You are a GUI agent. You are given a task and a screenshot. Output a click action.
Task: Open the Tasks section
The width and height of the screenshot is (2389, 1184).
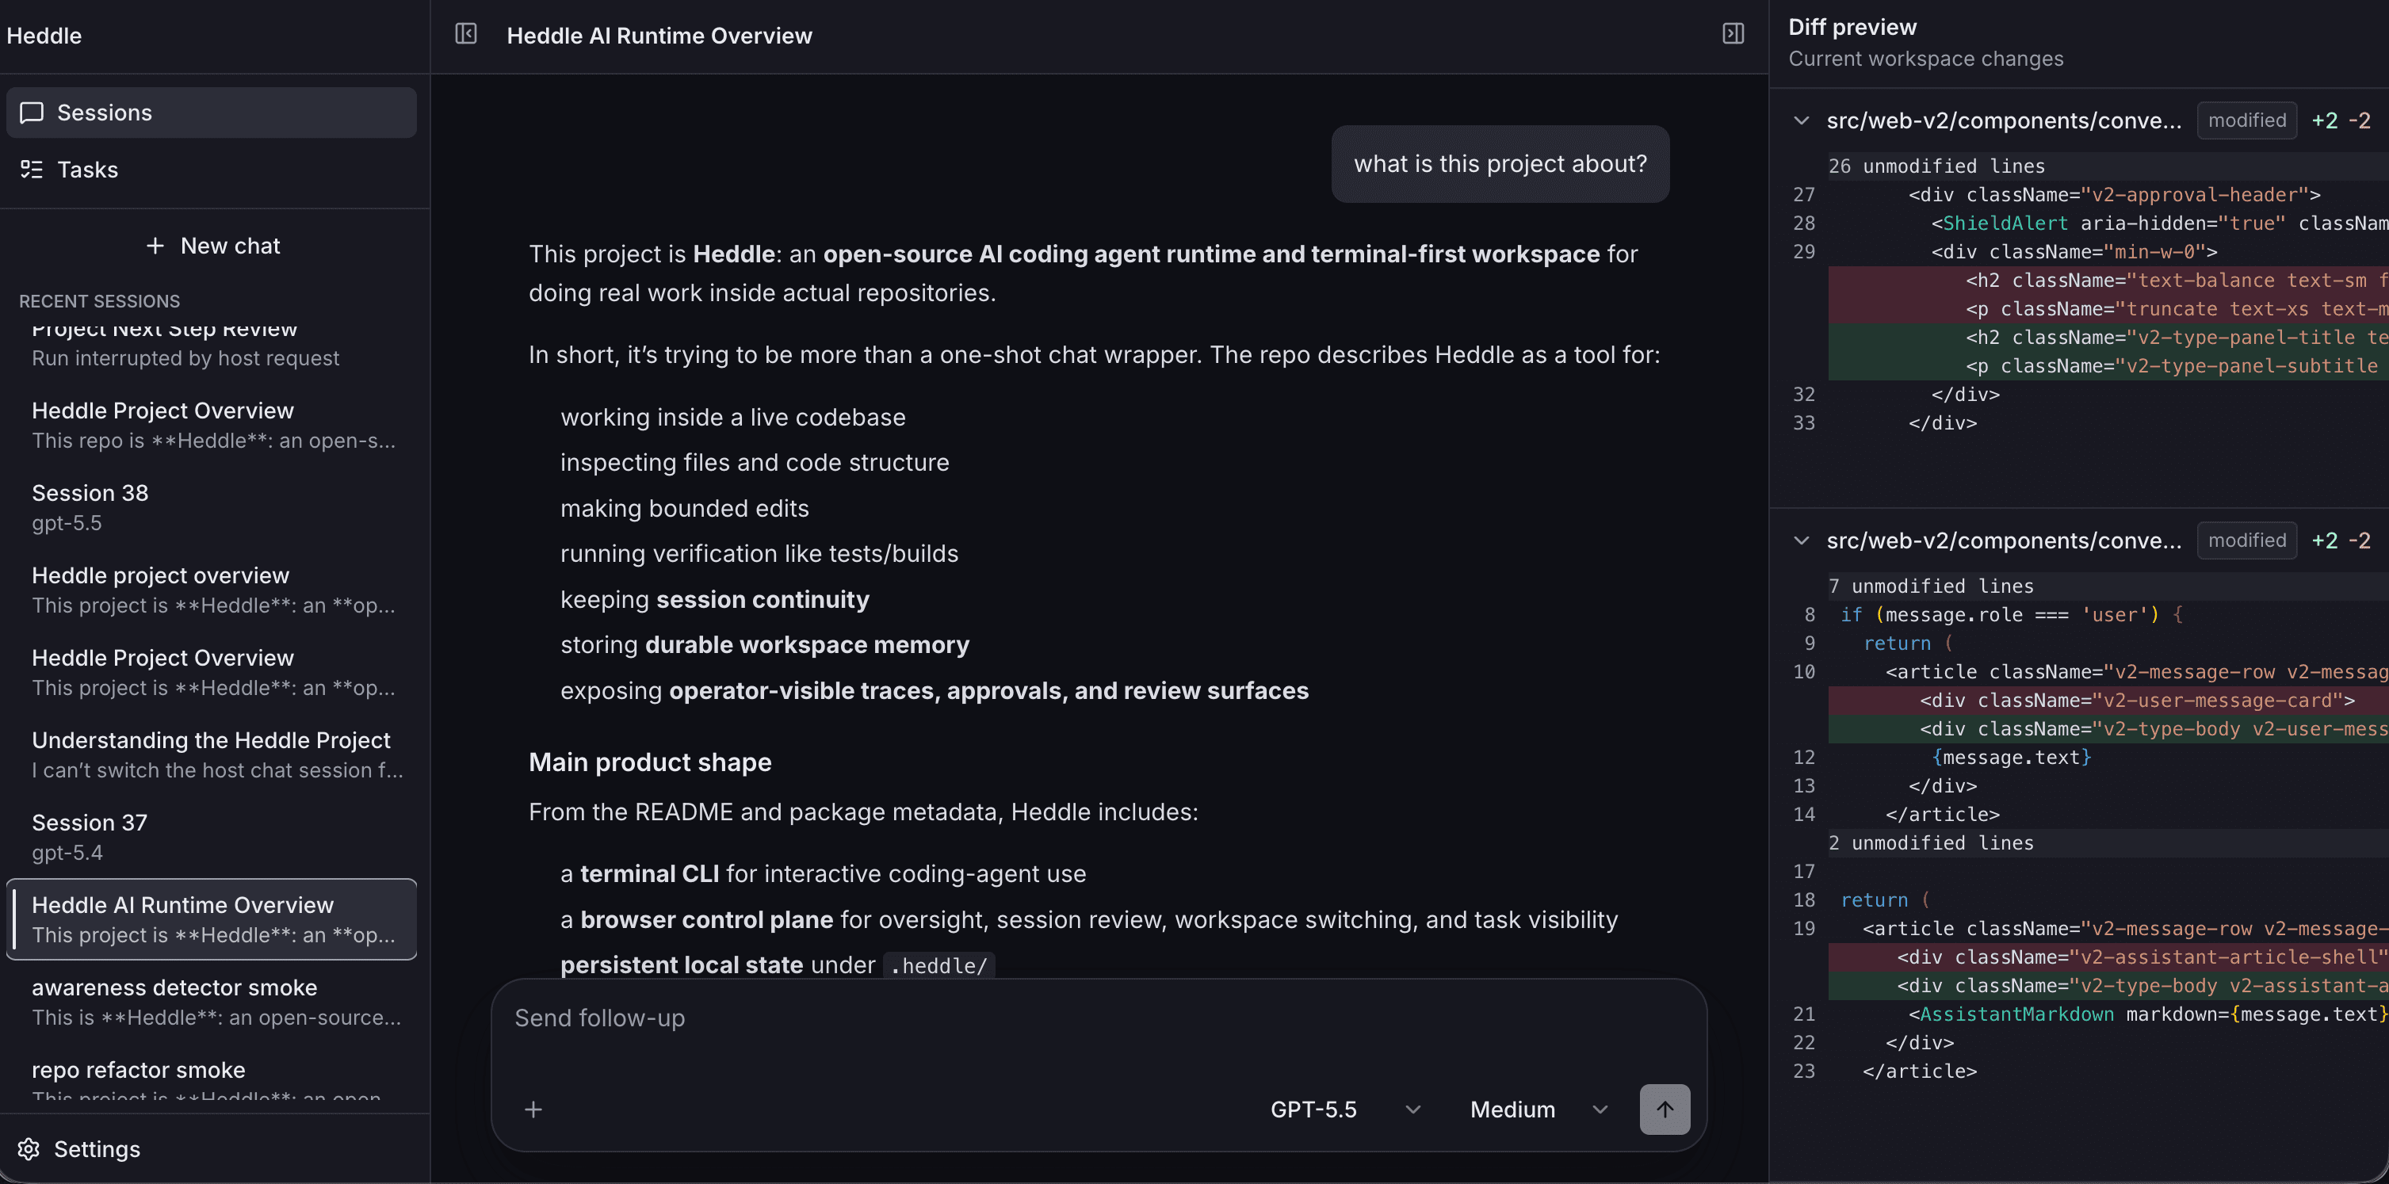(x=212, y=170)
